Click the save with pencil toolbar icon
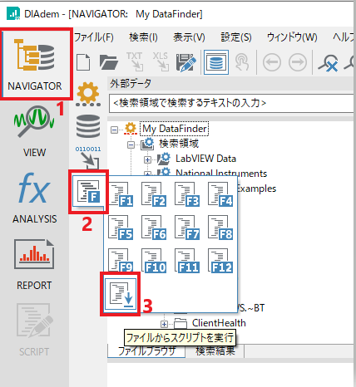 (186, 62)
